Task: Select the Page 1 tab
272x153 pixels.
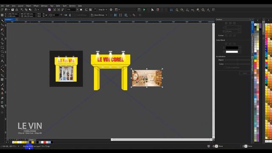Action: 32,139
